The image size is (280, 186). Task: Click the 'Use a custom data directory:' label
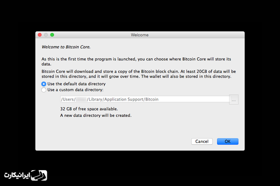pos(75,90)
